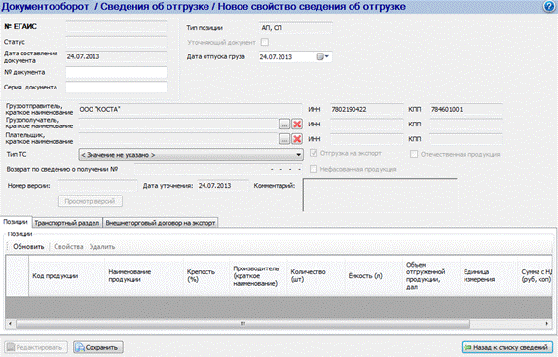The image size is (558, 357).
Task: Click the Грузоотправитель ИНН value 7802190422
Action: (x=366, y=109)
